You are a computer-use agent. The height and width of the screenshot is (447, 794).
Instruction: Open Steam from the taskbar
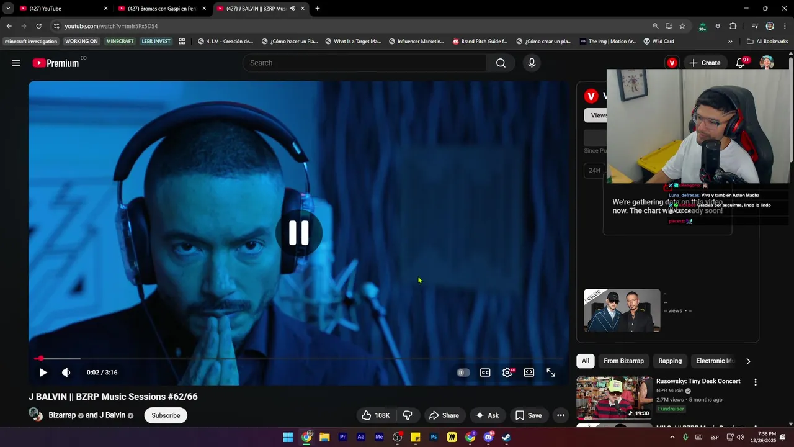point(506,437)
